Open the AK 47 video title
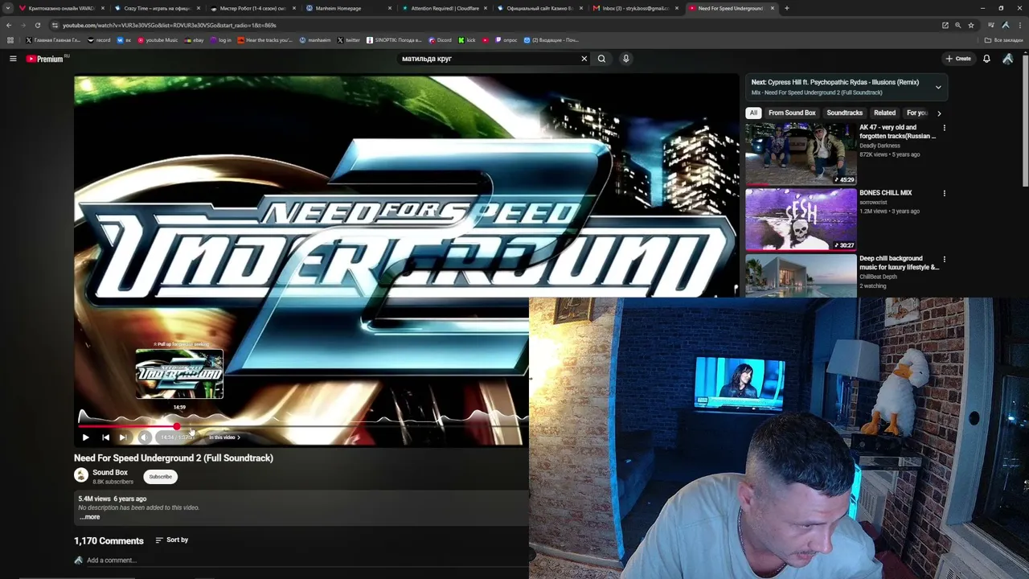The width and height of the screenshot is (1029, 579). pyautogui.click(x=897, y=132)
